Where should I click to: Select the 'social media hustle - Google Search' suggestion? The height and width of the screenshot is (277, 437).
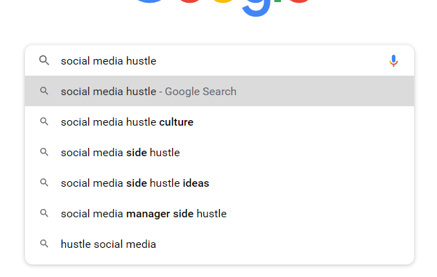tap(219, 91)
